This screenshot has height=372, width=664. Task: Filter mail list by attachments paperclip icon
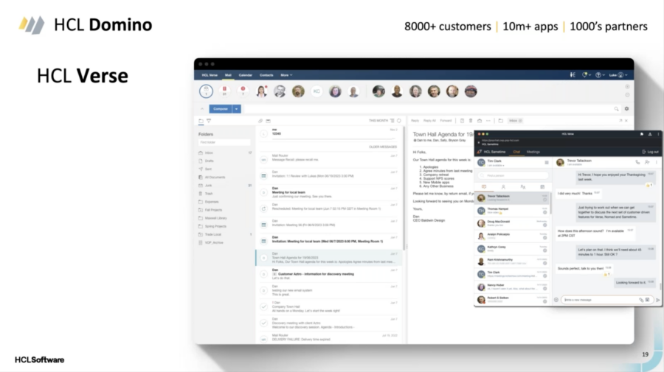(260, 121)
